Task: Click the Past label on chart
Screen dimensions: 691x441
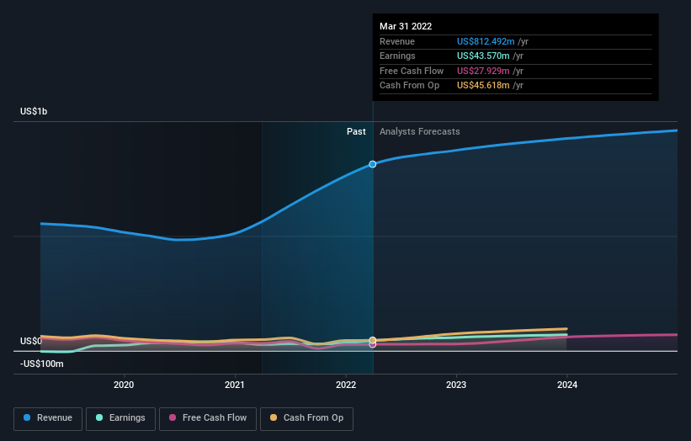Action: [x=356, y=132]
